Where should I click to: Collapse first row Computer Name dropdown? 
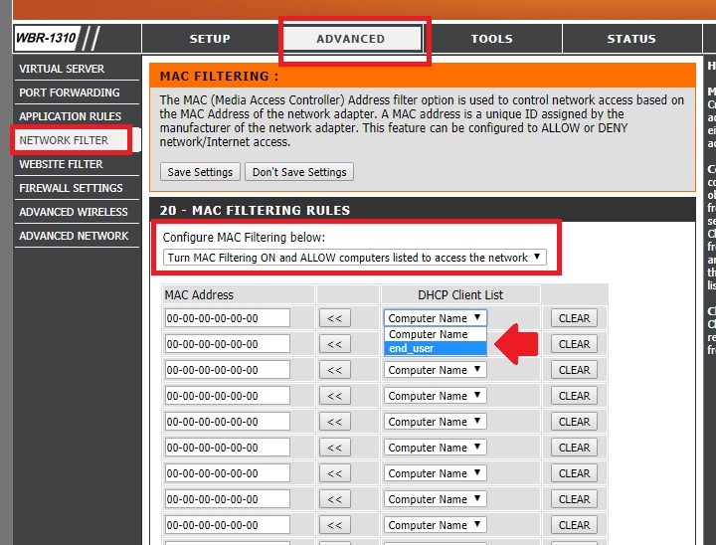436,318
